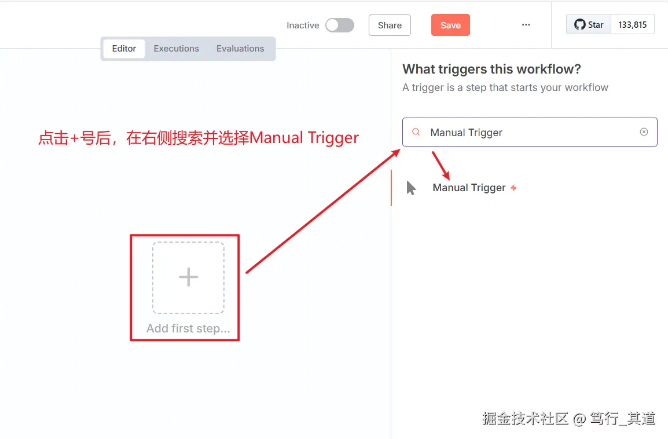Select Manual Trigger from the search results
The image size is (668, 439).
click(469, 187)
